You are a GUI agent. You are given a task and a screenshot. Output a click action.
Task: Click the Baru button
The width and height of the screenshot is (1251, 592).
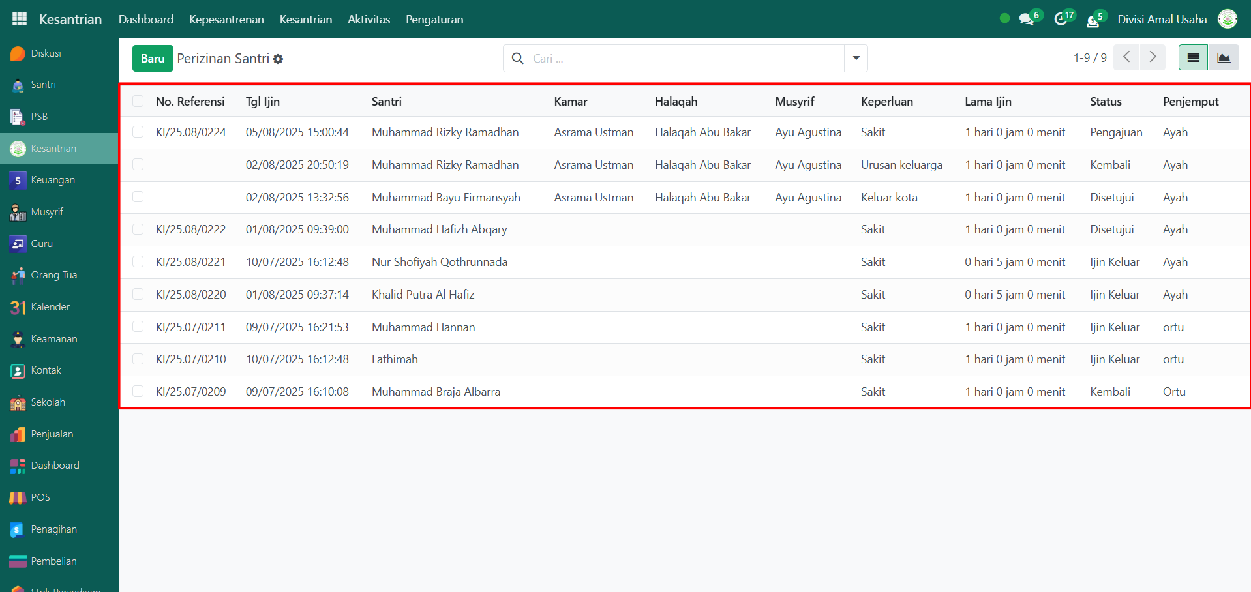pos(153,59)
